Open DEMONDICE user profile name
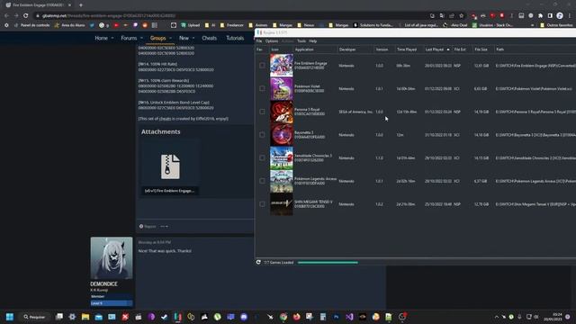This screenshot has width=576, height=324. coord(104,284)
